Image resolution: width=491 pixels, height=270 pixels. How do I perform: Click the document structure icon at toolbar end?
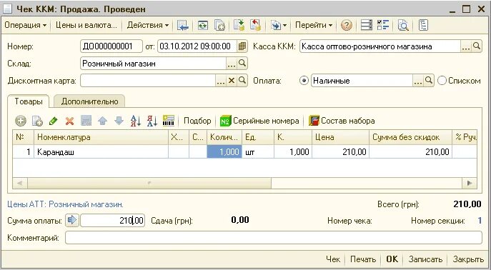[x=423, y=25]
